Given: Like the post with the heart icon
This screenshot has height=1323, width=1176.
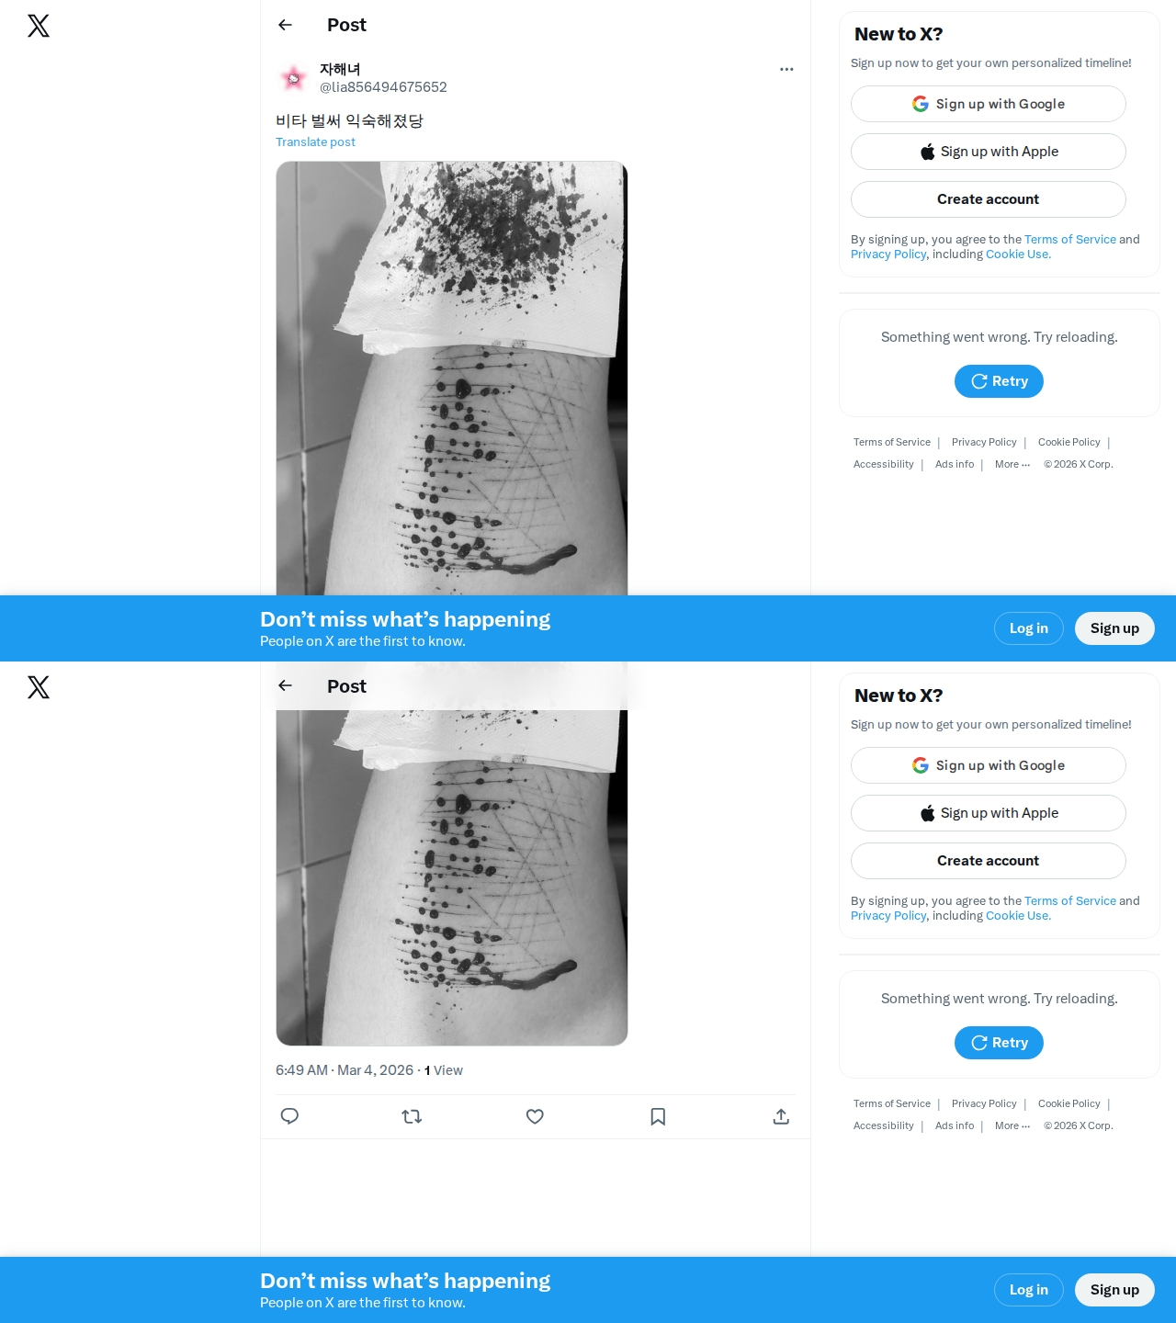Looking at the screenshot, I should (535, 1116).
